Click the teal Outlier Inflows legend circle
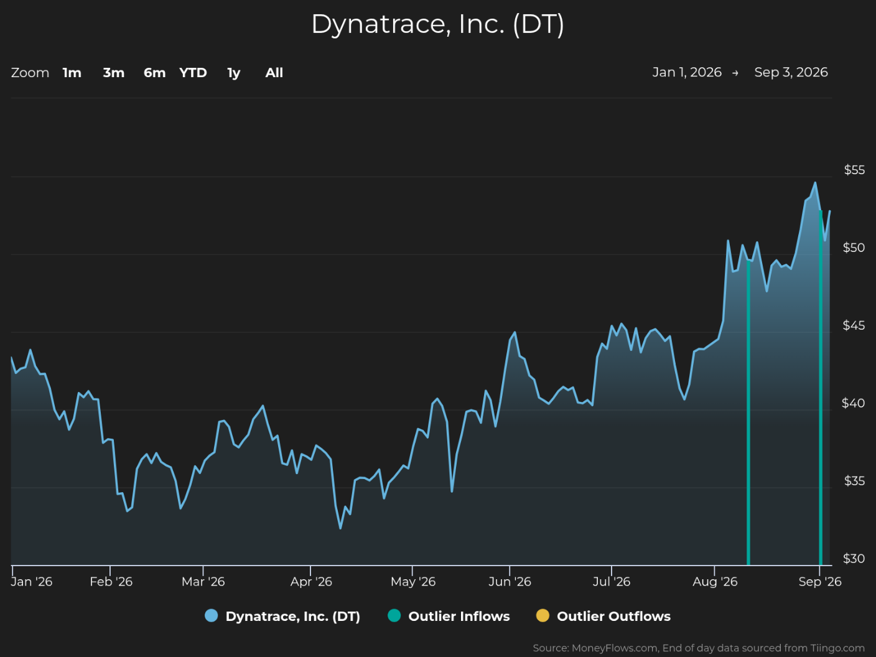The width and height of the screenshot is (876, 657). point(394,616)
